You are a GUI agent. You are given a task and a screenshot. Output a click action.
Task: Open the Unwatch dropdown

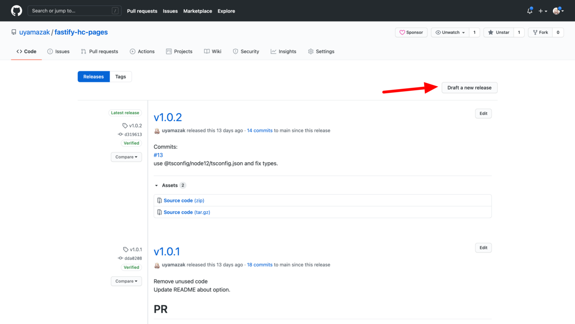pos(449,33)
